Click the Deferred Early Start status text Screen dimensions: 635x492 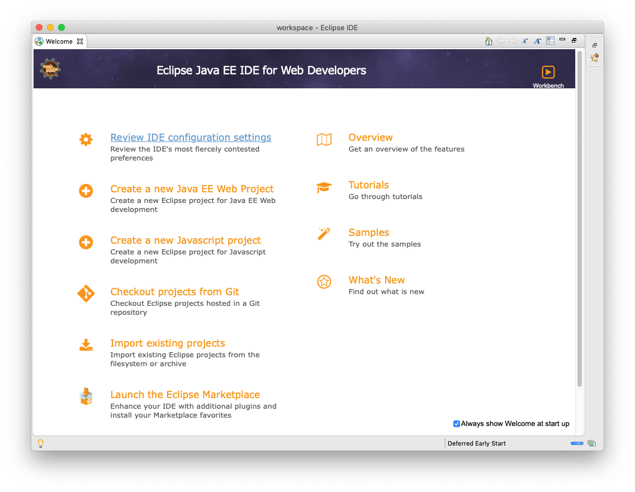[x=477, y=443]
